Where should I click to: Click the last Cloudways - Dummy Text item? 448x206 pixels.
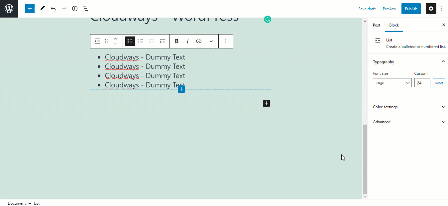pyautogui.click(x=145, y=85)
